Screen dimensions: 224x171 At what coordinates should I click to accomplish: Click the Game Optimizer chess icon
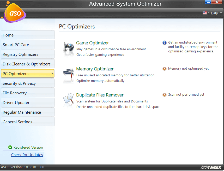coord(68,48)
